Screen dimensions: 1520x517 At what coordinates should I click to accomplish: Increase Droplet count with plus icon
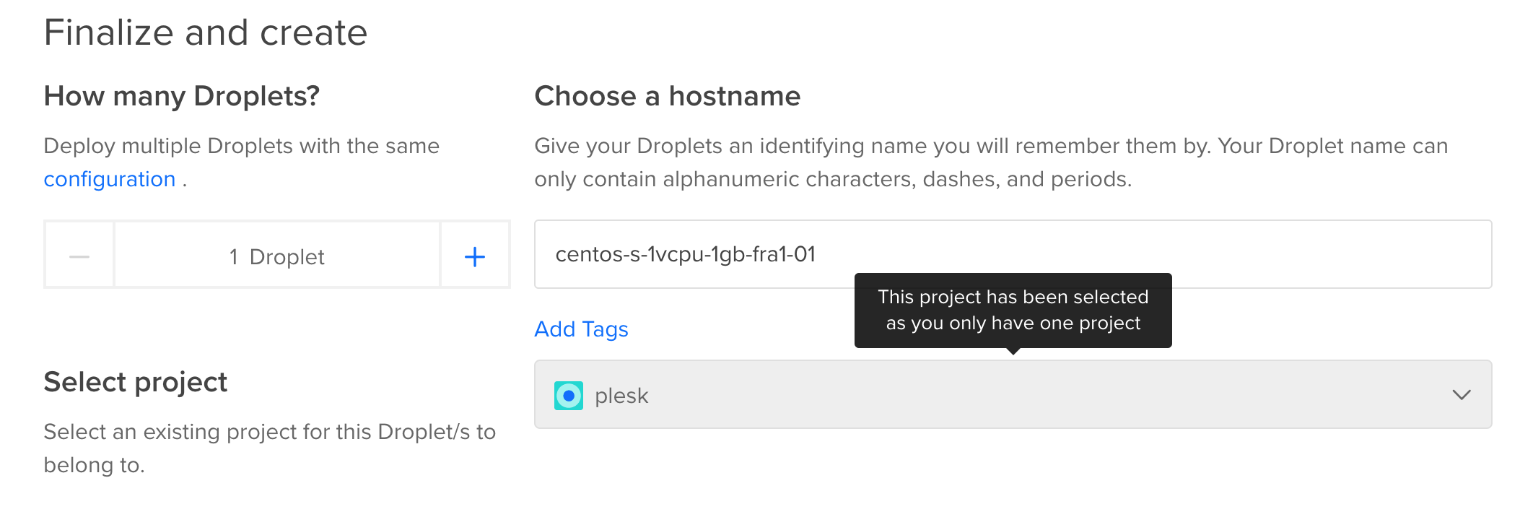pos(475,256)
